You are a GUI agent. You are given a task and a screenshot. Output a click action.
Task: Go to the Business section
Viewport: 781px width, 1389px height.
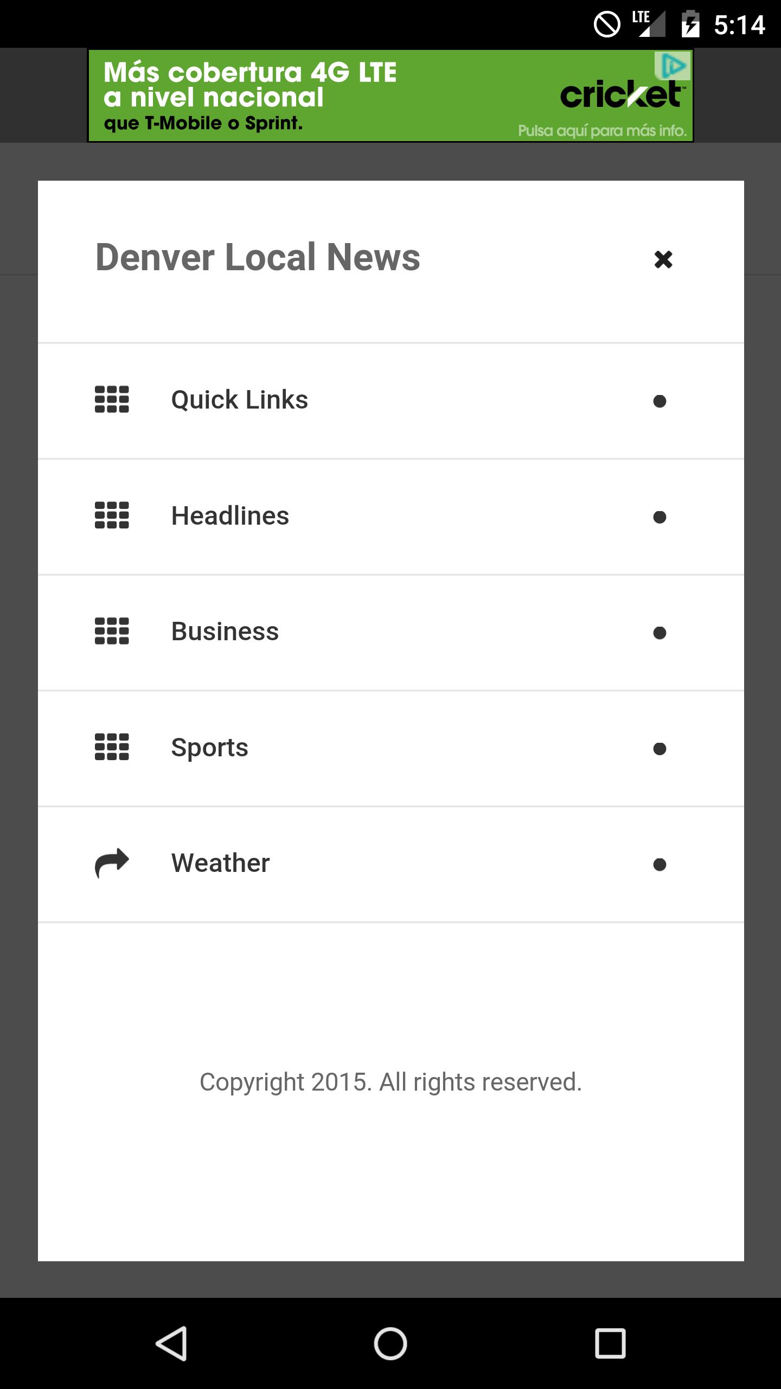[225, 632]
